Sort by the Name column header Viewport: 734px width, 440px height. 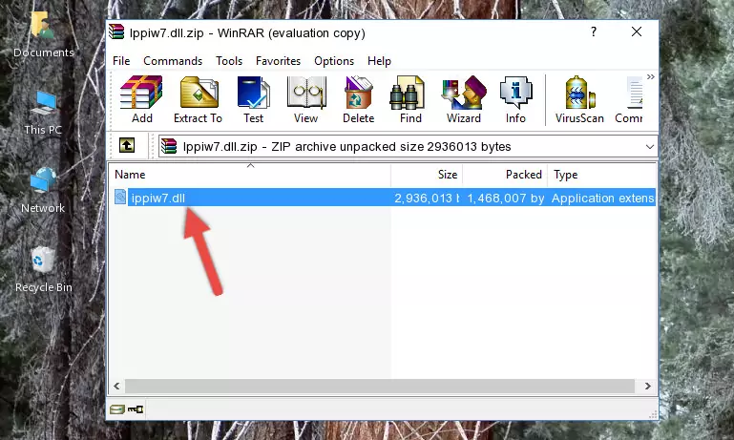[x=250, y=175]
